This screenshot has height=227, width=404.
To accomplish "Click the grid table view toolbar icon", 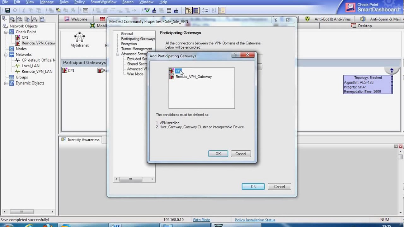I will point(196,10).
